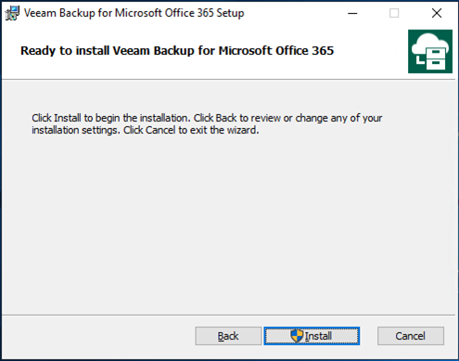
Task: Close the Setup window with X
Action: [437, 13]
